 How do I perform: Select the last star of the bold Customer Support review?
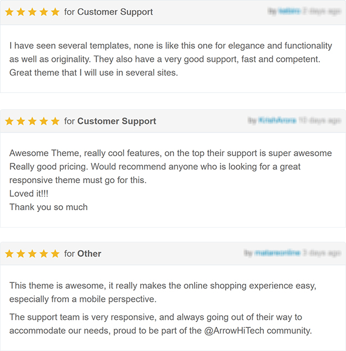[x=55, y=121]
